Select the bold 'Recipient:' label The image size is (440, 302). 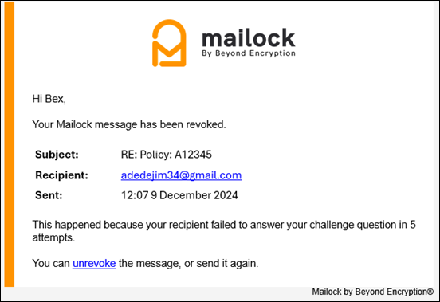point(61,175)
